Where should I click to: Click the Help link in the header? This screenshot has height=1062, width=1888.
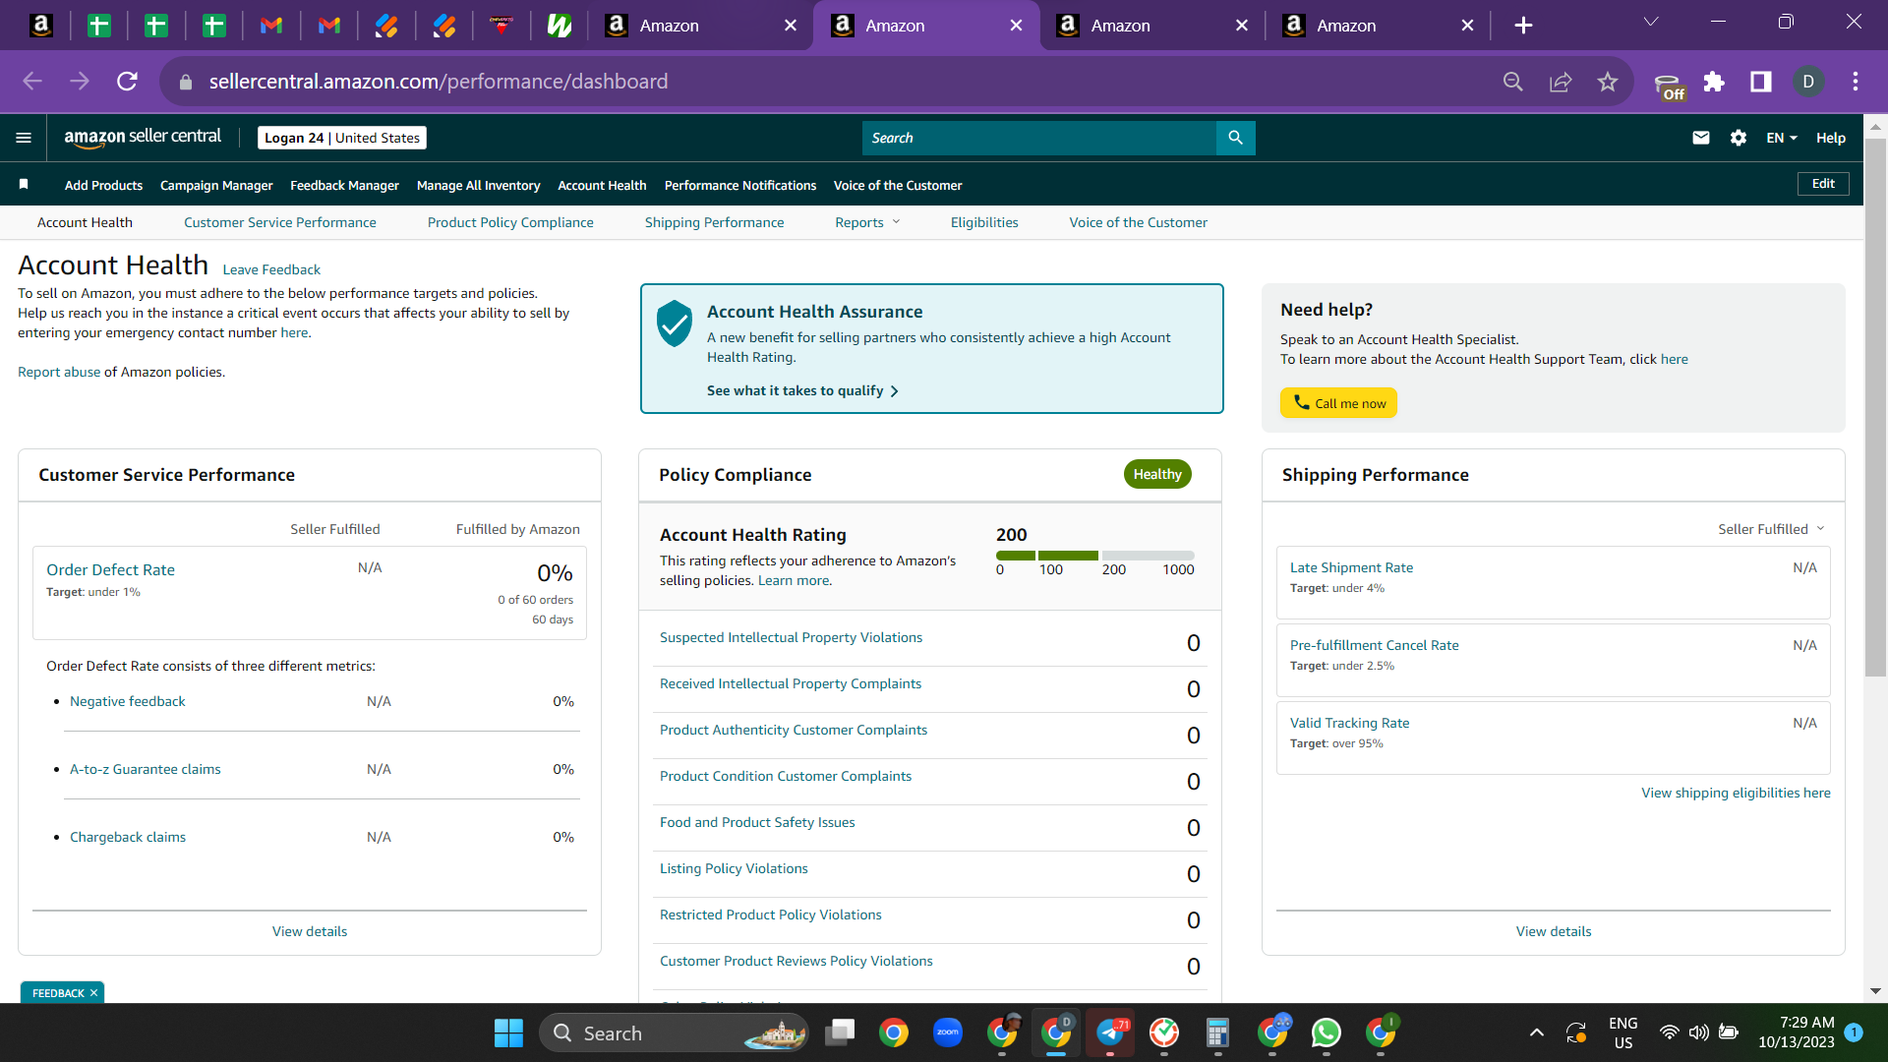[x=1831, y=138]
